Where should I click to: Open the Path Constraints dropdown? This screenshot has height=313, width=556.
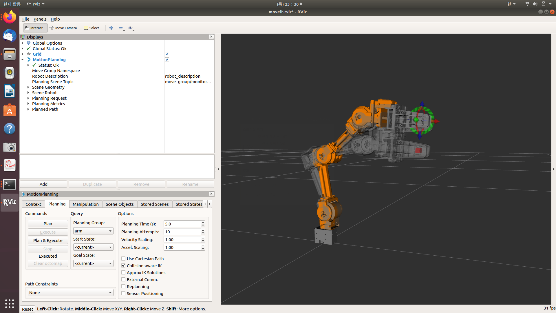70,293
